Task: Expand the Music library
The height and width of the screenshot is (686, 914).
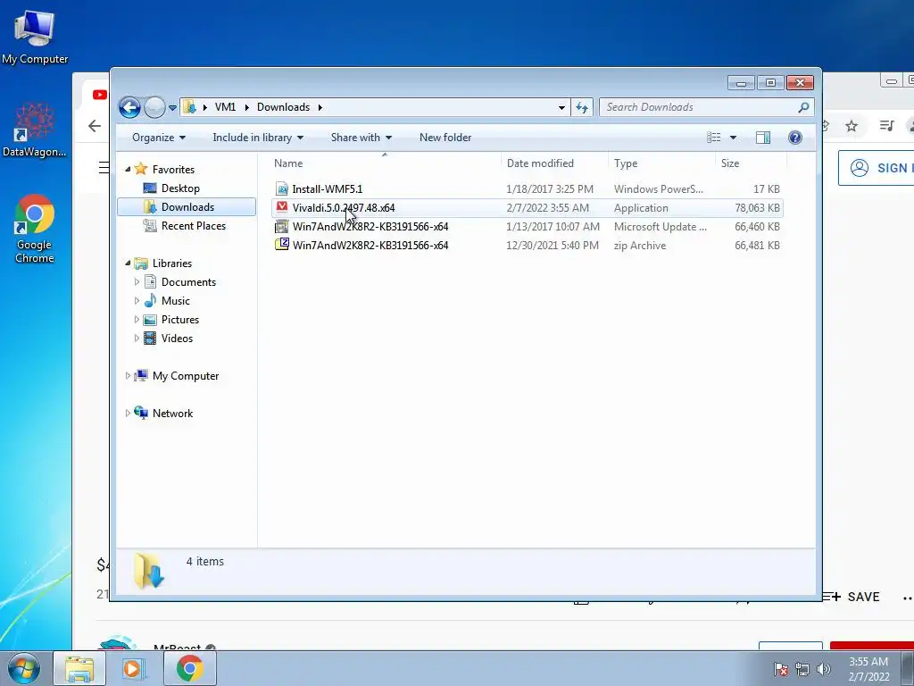Action: click(137, 301)
